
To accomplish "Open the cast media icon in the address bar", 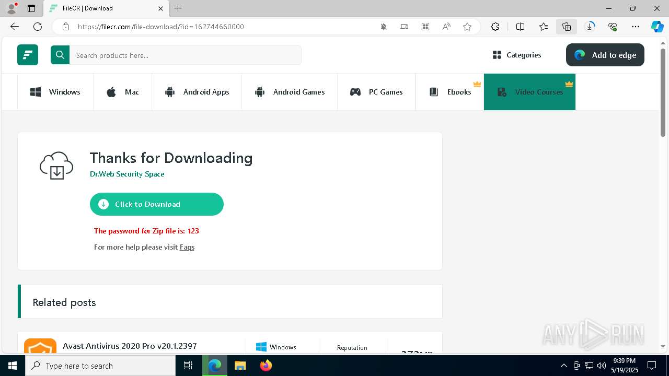I will 405,27.
